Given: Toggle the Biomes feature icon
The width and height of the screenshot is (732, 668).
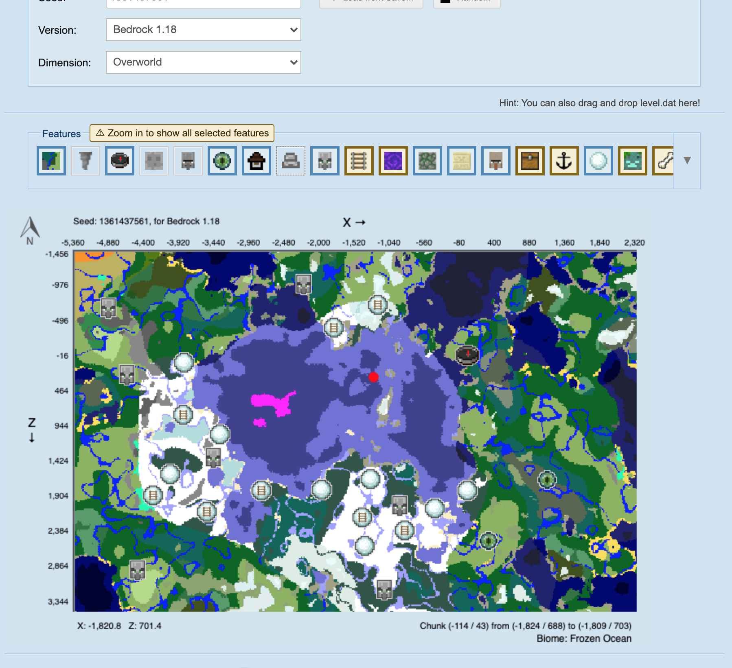Looking at the screenshot, I should (51, 161).
